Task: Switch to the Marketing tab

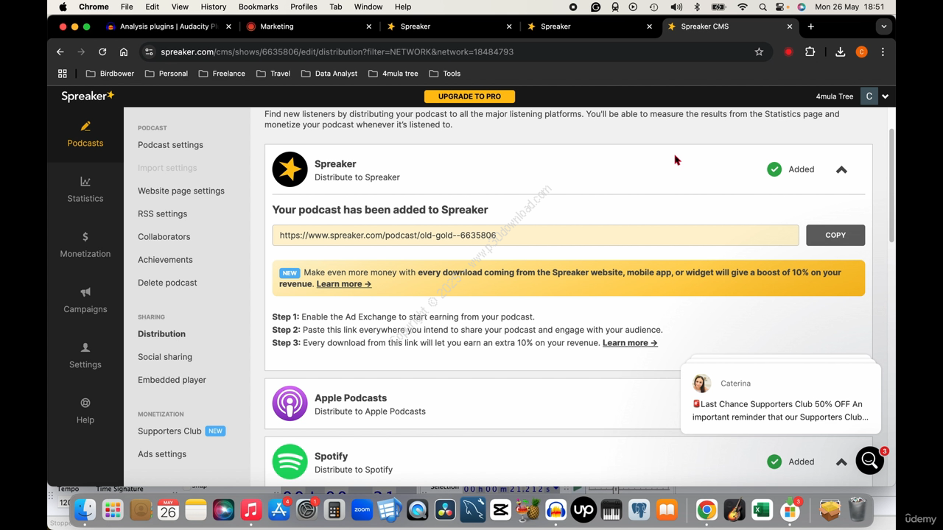Action: 309,26
